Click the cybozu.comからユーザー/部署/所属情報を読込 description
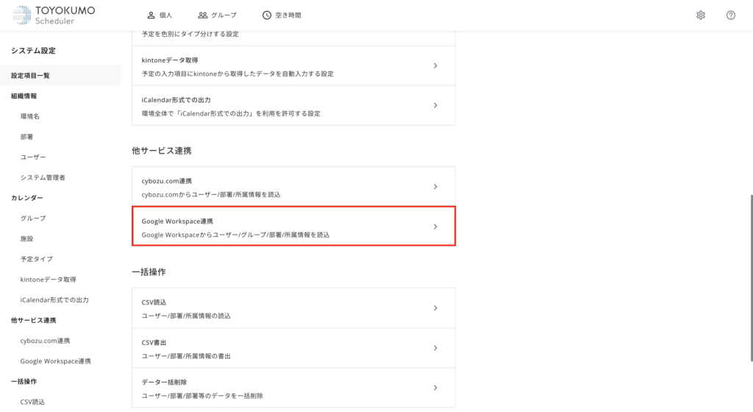This screenshot has height=412, width=753. (211, 195)
